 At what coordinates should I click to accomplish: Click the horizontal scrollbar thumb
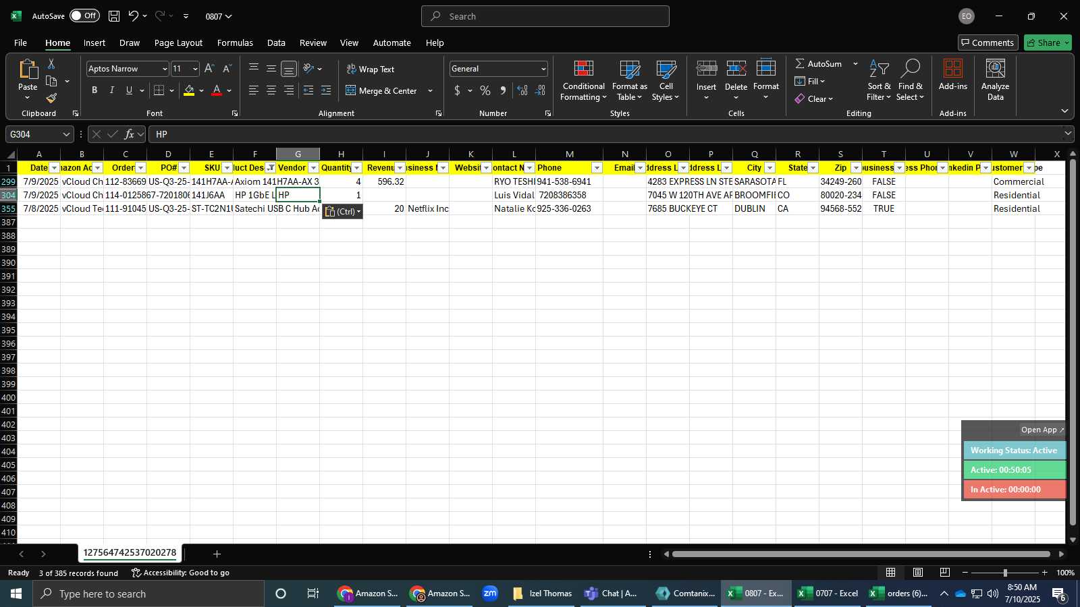(861, 554)
